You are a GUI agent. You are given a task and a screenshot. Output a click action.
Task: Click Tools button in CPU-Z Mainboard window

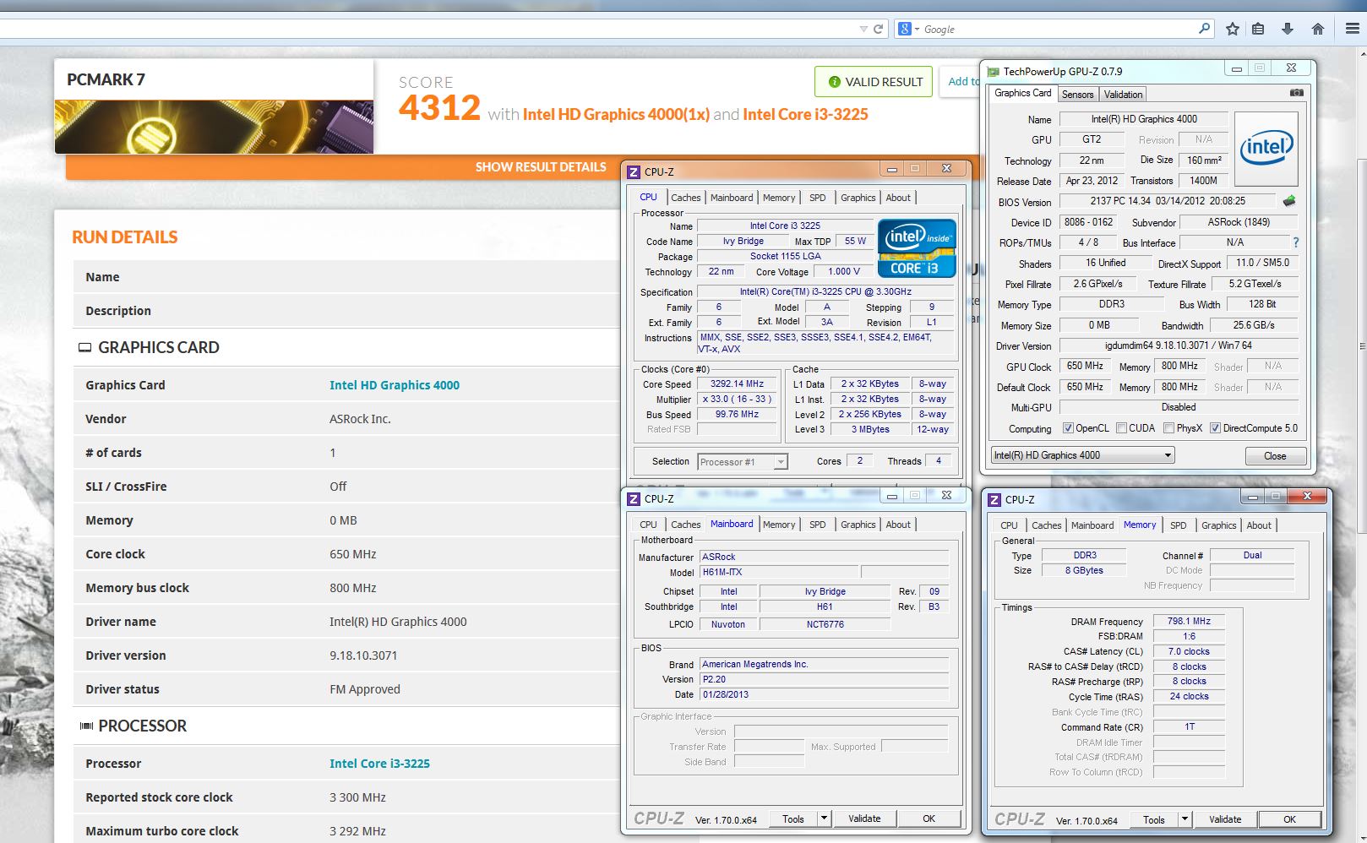click(x=793, y=819)
